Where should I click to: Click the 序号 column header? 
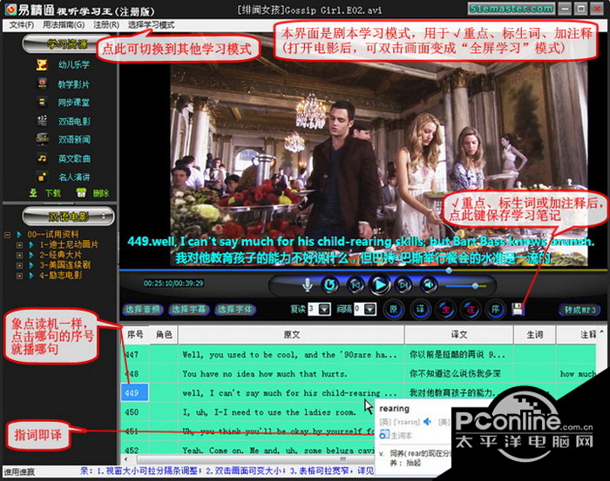pyautogui.click(x=135, y=335)
